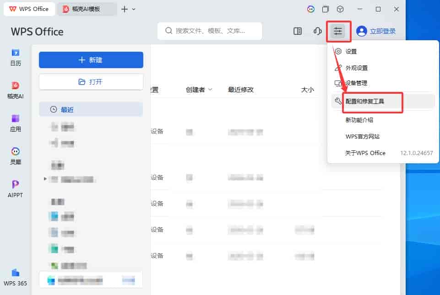
Task: Click the wrench icon for repair tool
Action: (338, 101)
